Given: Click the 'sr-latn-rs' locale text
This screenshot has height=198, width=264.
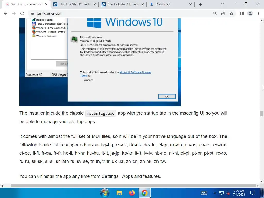Looking at the screenshot, I should click(x=65, y=161).
